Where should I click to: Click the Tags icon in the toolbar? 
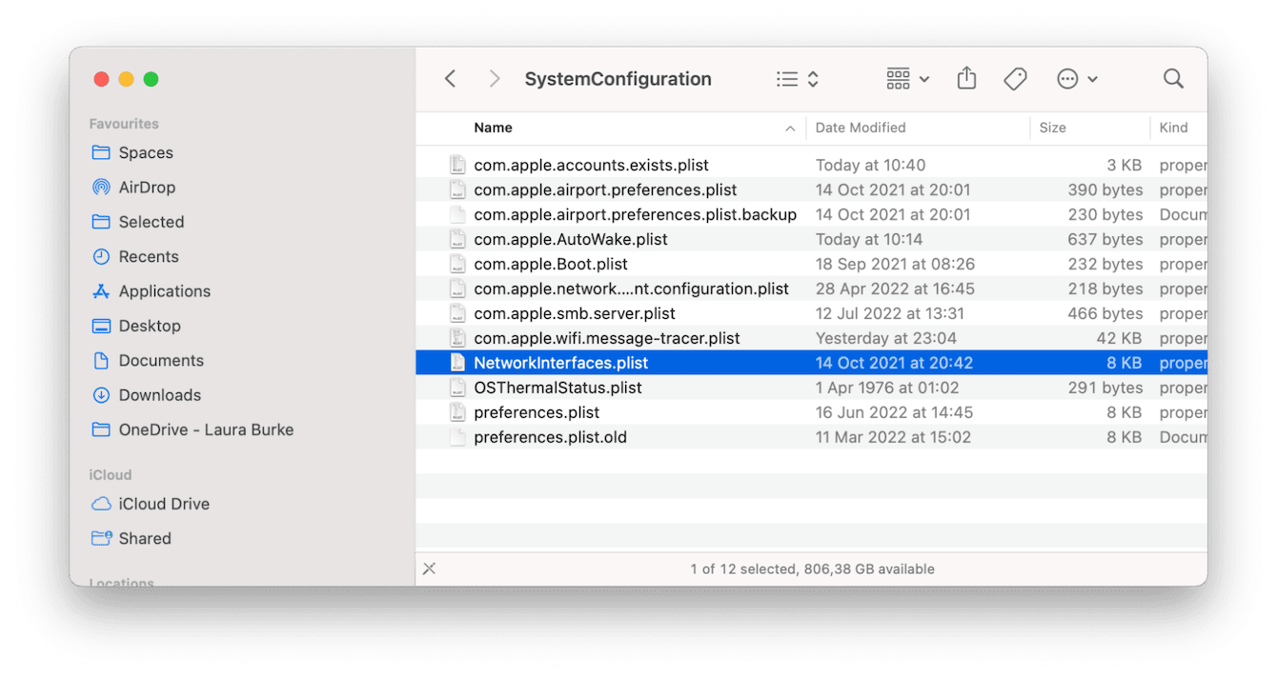coord(1015,78)
